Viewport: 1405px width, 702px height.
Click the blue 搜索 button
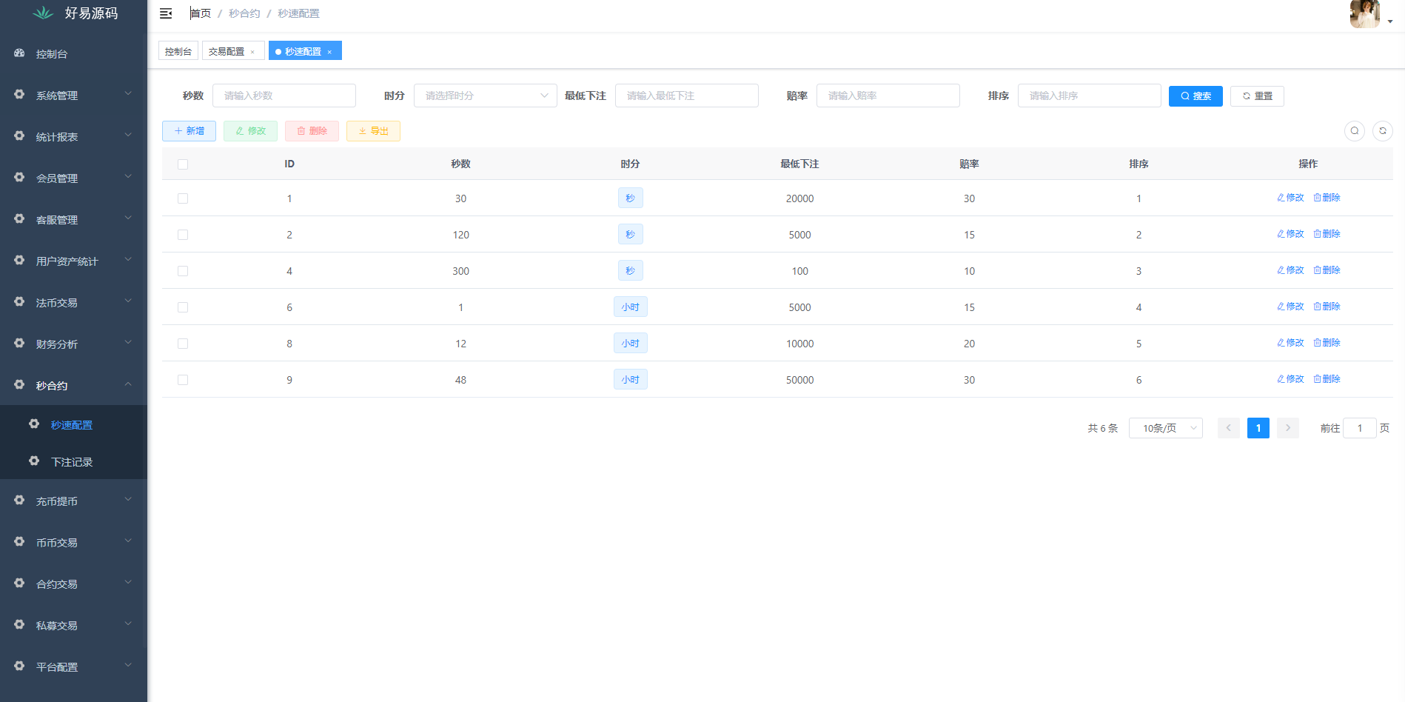pyautogui.click(x=1195, y=96)
